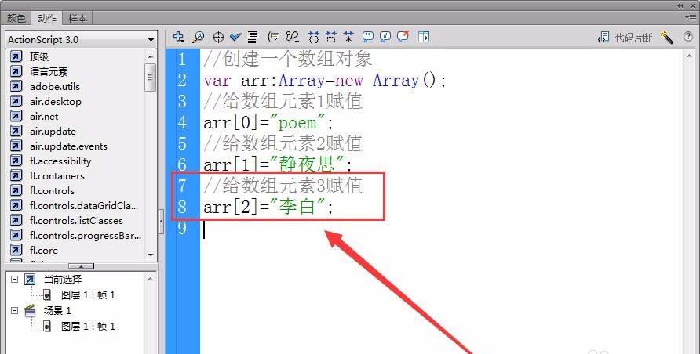
Task: Select fl.accessibility package
Action: 60,161
